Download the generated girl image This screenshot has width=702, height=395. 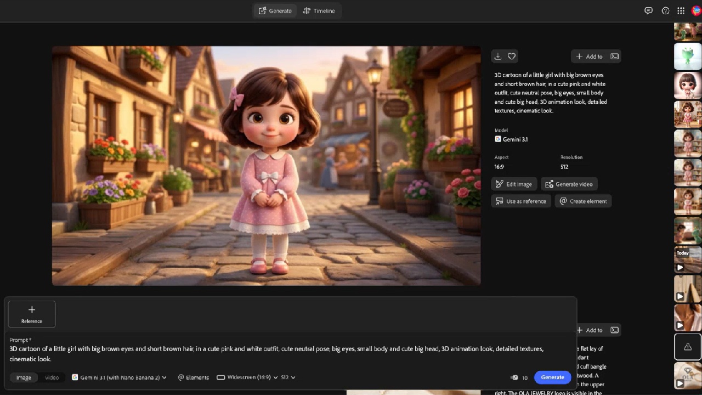click(497, 56)
